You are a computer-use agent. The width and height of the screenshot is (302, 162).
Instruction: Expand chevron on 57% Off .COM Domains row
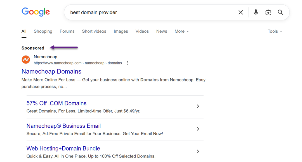coord(198,106)
